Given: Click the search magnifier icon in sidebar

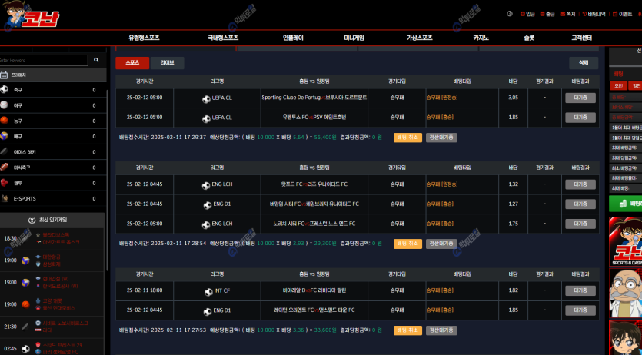Looking at the screenshot, I should click(96, 60).
